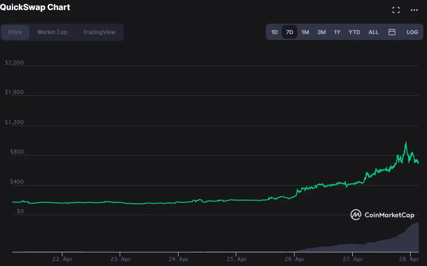
Task: Click the $1,600 y-axis label
Action: coord(14,92)
